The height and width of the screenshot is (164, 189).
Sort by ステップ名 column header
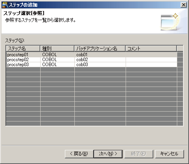pos(23,49)
